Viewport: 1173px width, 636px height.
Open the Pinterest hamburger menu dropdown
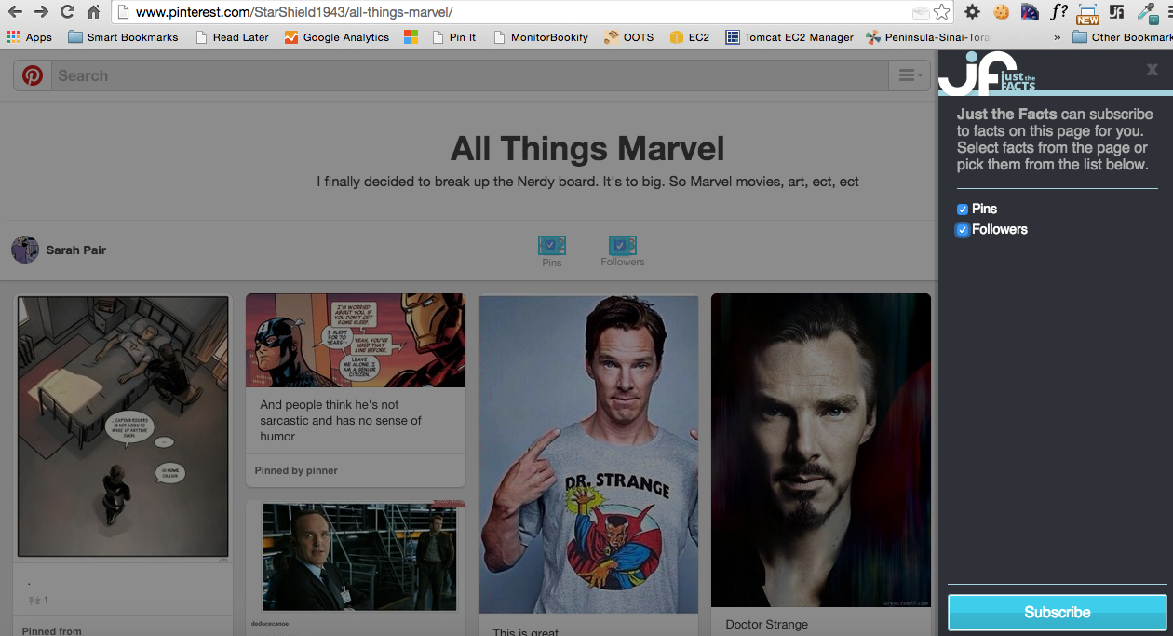910,75
